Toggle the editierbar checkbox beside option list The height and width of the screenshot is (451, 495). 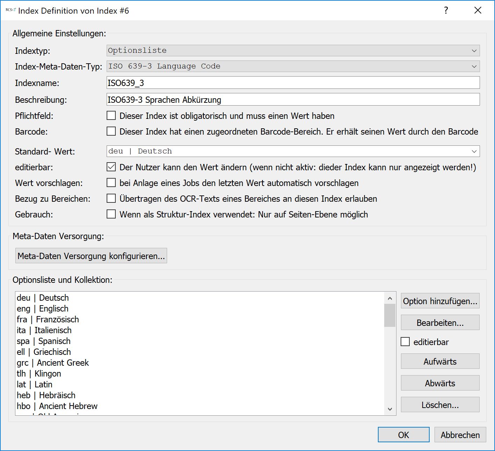pyautogui.click(x=405, y=342)
